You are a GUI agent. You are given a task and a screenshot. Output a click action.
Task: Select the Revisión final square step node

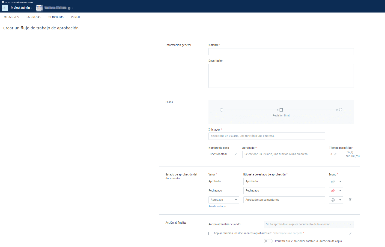pos(281,110)
